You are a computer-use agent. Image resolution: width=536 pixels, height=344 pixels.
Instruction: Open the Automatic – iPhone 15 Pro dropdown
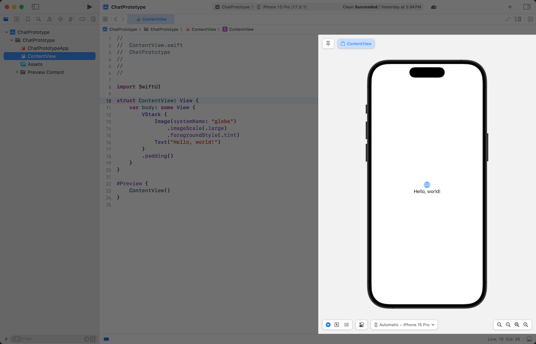404,325
